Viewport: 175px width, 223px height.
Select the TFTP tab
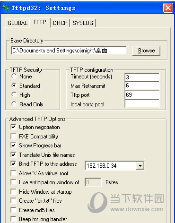click(x=40, y=22)
